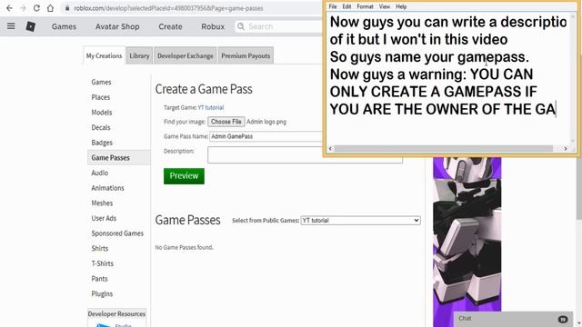Select Plugins in sidebar
582x327 pixels.
tap(102, 294)
